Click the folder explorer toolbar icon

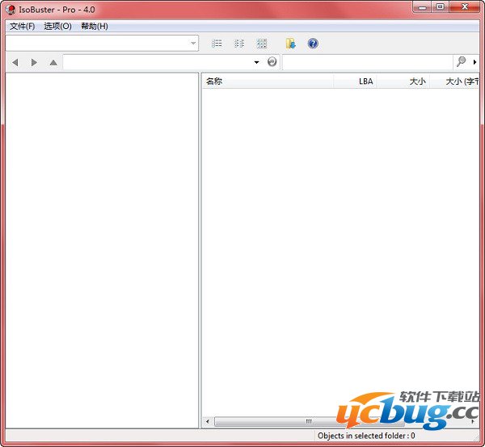tap(290, 44)
